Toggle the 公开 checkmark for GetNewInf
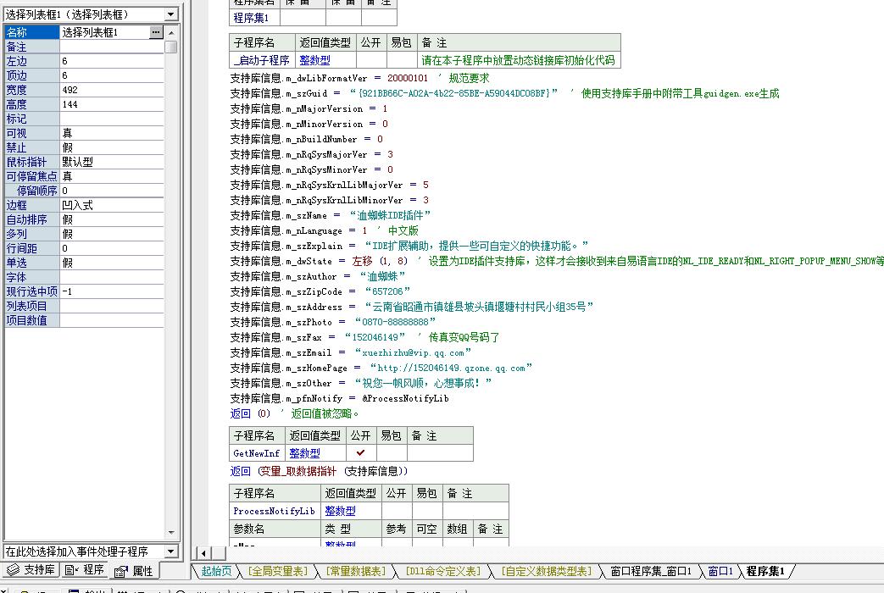Screen dimensions: 884x593 (361, 452)
